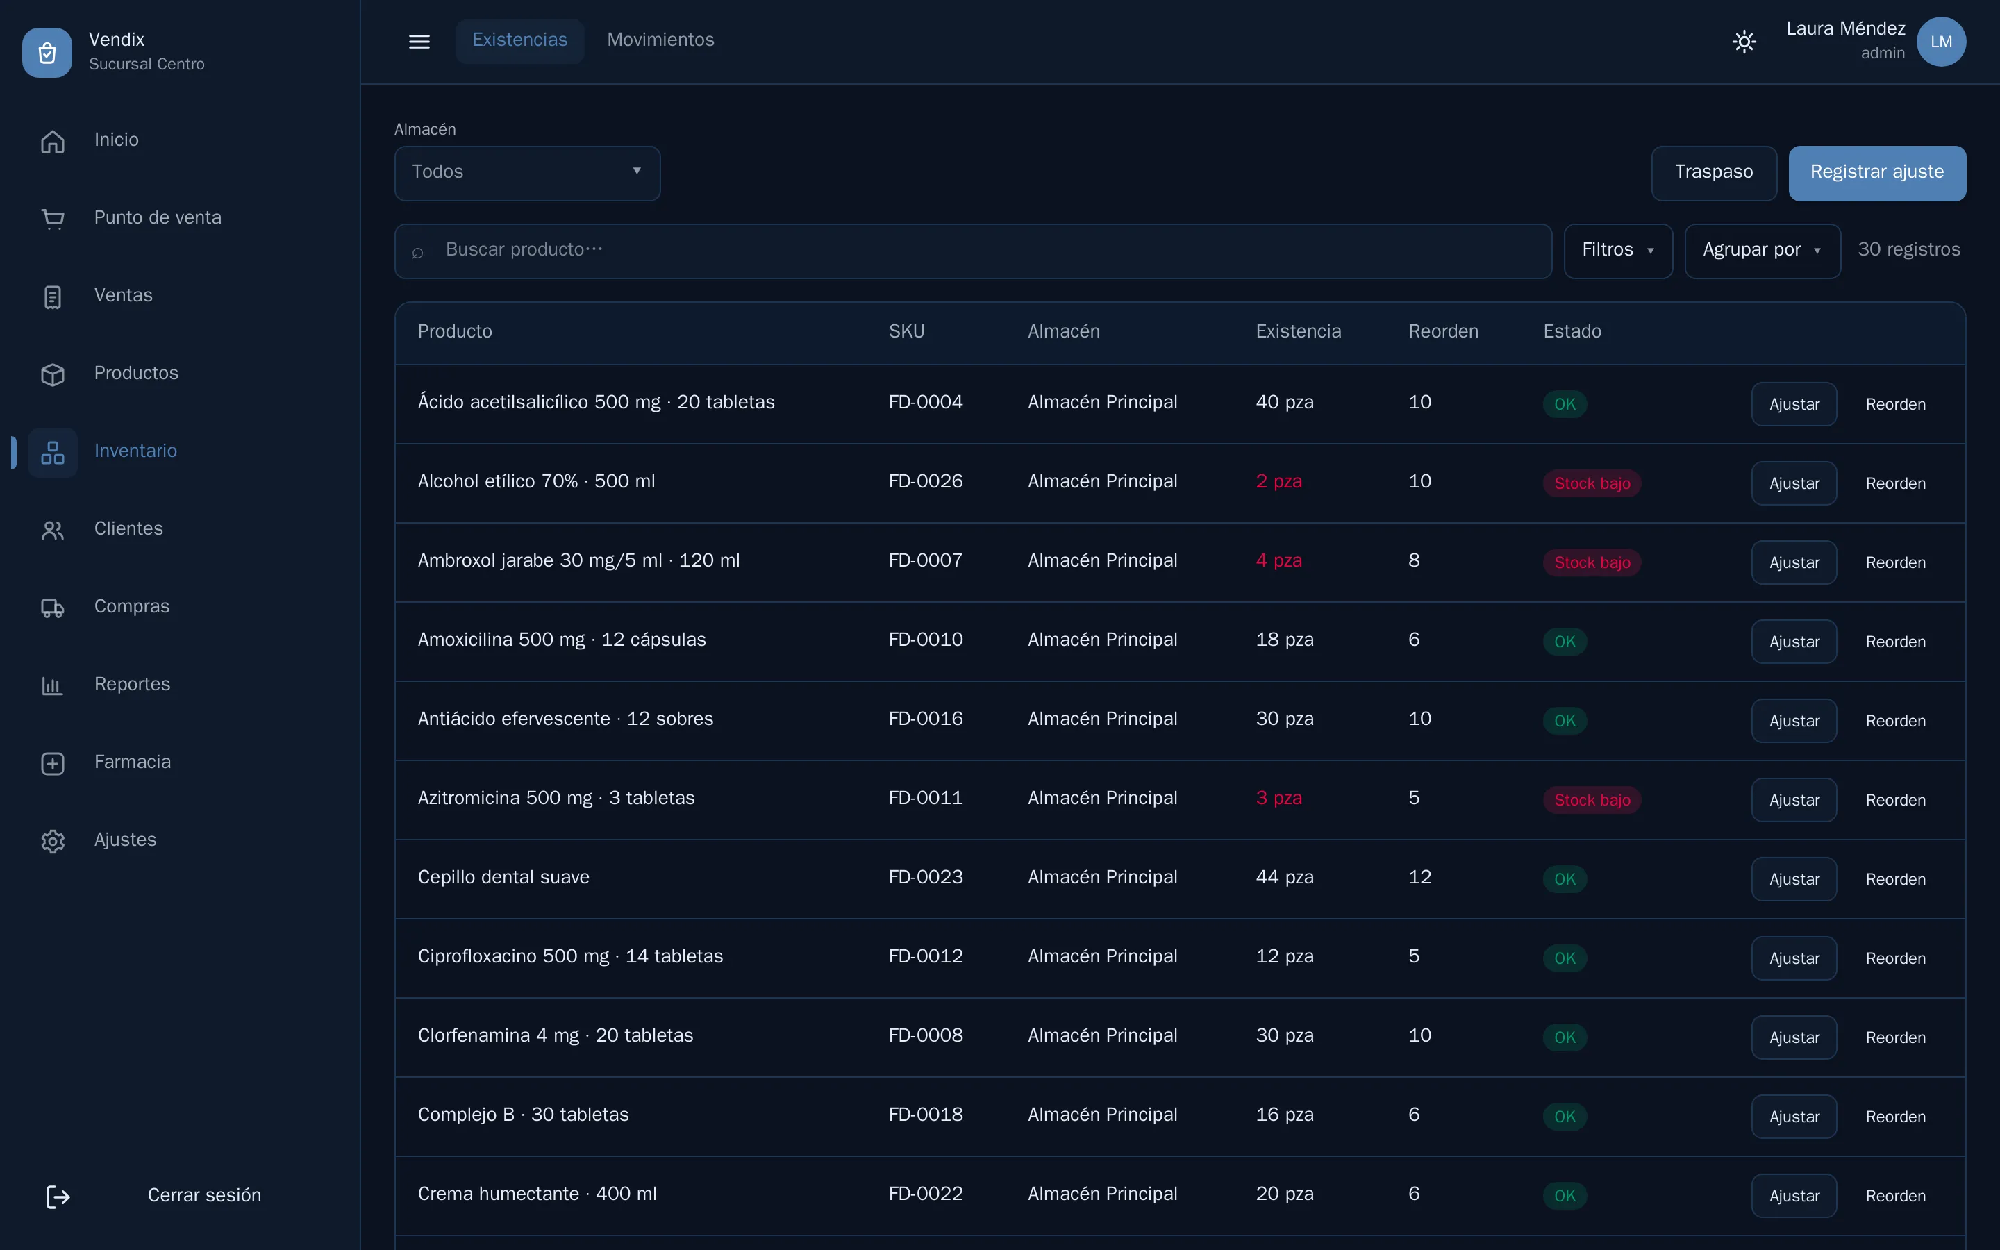Image resolution: width=2000 pixels, height=1250 pixels.
Task: Click Reorden for Amoxicilina 500 mg row
Action: coord(1895,642)
